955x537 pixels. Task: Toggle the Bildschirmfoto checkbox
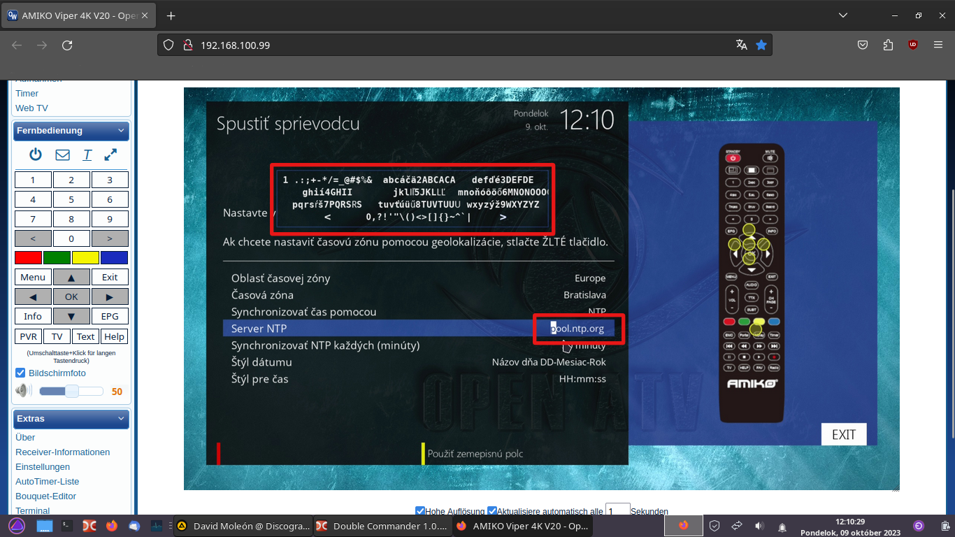pyautogui.click(x=20, y=373)
